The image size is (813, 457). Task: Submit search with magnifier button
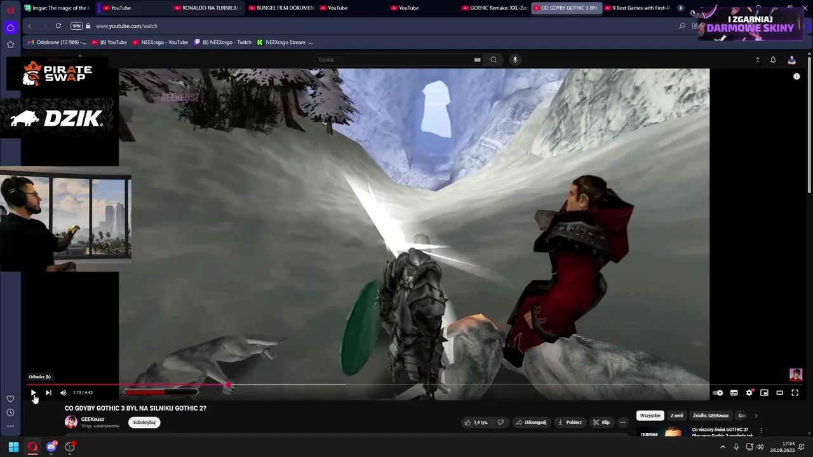click(494, 60)
